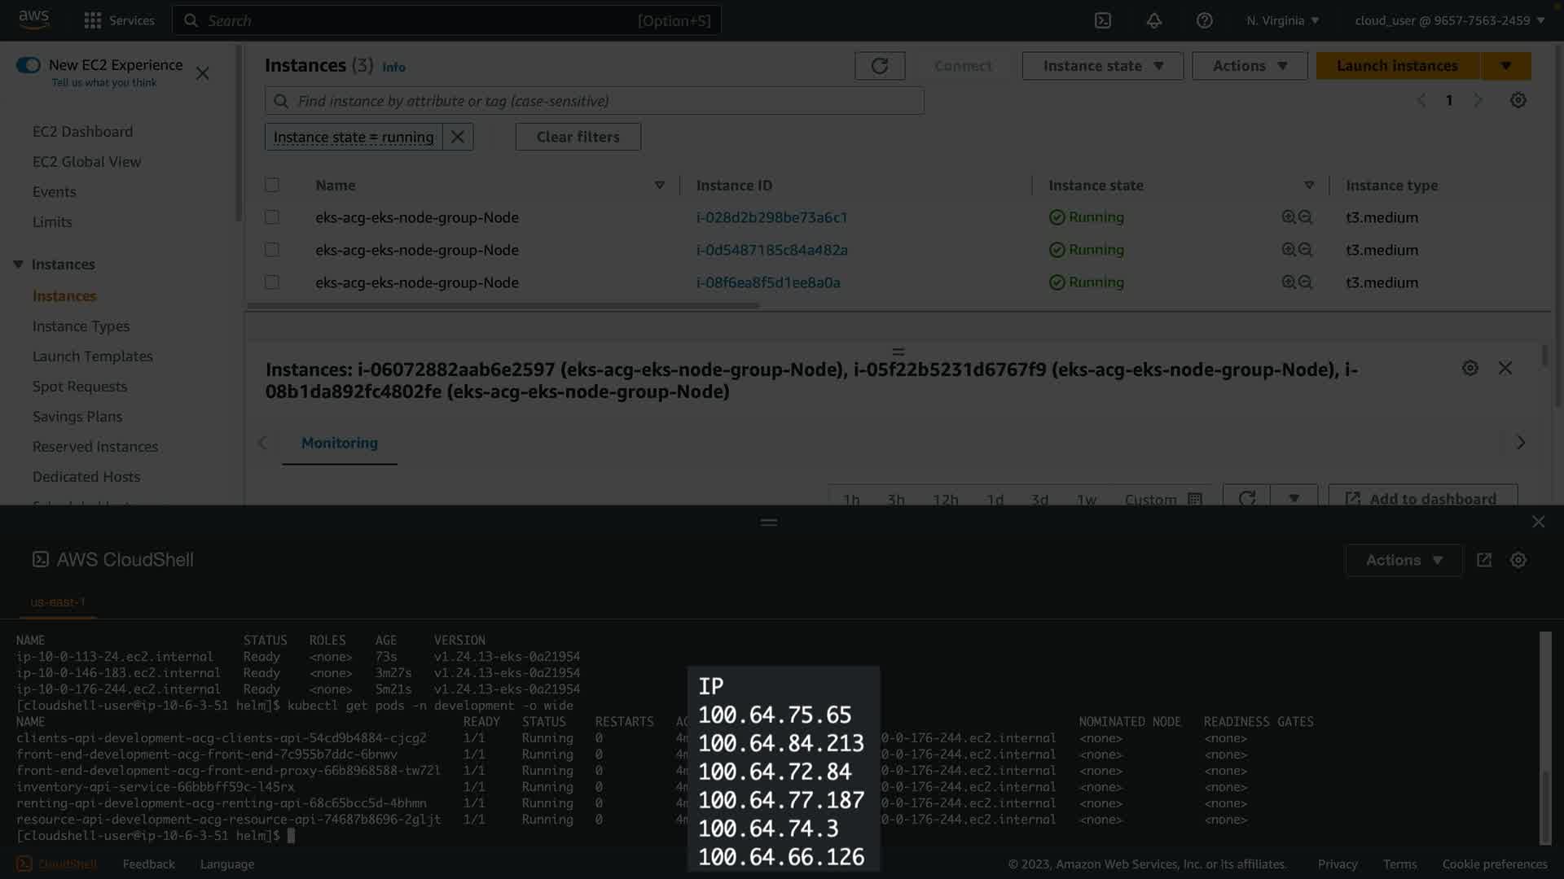Screen dimensions: 1564x879
Task: Open instance link i-0d5487185c84a482a
Action: pyautogui.click(x=771, y=250)
